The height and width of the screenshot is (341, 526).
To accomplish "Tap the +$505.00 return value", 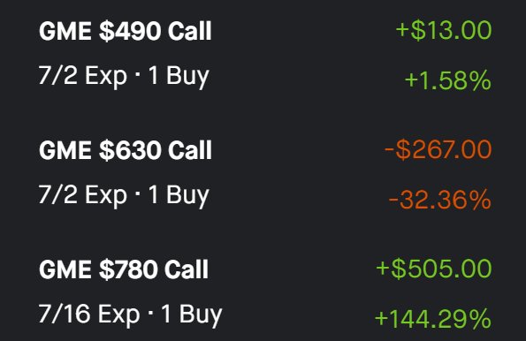I will coord(434,269).
